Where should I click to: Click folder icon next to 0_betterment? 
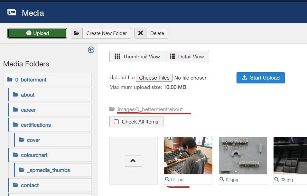click(10, 79)
